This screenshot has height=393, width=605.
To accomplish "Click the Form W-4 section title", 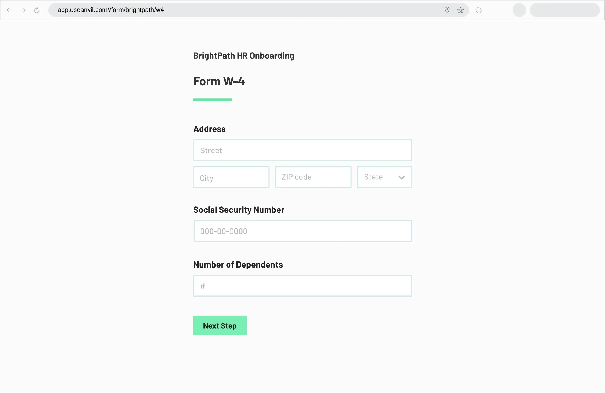I will click(218, 81).
